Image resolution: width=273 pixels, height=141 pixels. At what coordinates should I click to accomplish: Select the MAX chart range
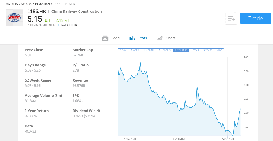tap(219, 50)
